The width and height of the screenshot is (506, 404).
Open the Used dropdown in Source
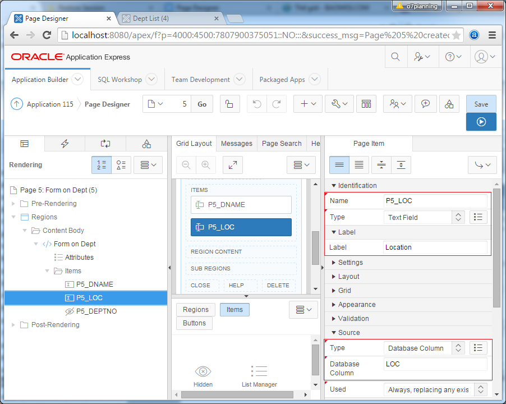tap(435, 389)
